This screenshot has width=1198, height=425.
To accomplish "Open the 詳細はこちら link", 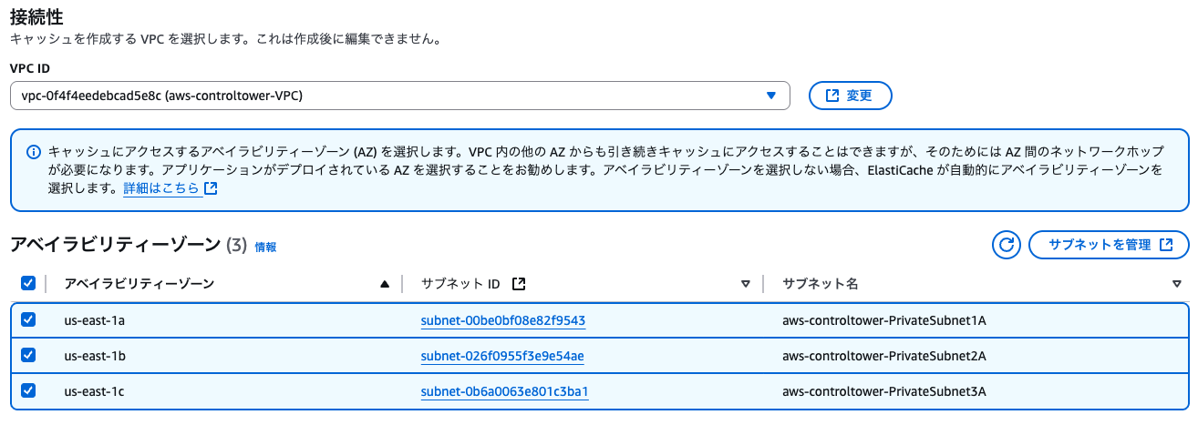I will pyautogui.click(x=162, y=189).
